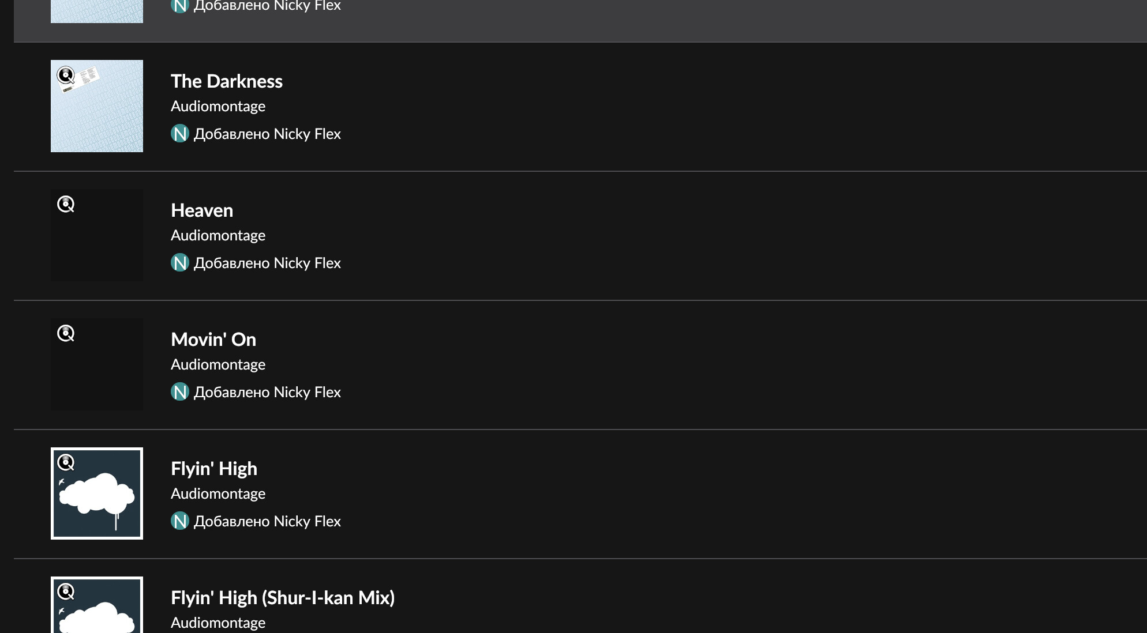Click the Qobuz icon on The Darkness cover
Viewport: 1147px width, 633px height.
[x=66, y=75]
